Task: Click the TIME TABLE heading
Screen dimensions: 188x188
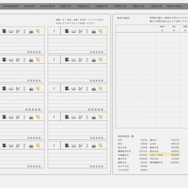Action: [123, 18]
